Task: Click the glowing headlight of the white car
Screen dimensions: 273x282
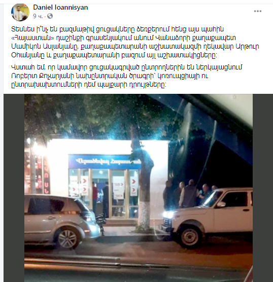Action: (x=168, y=215)
